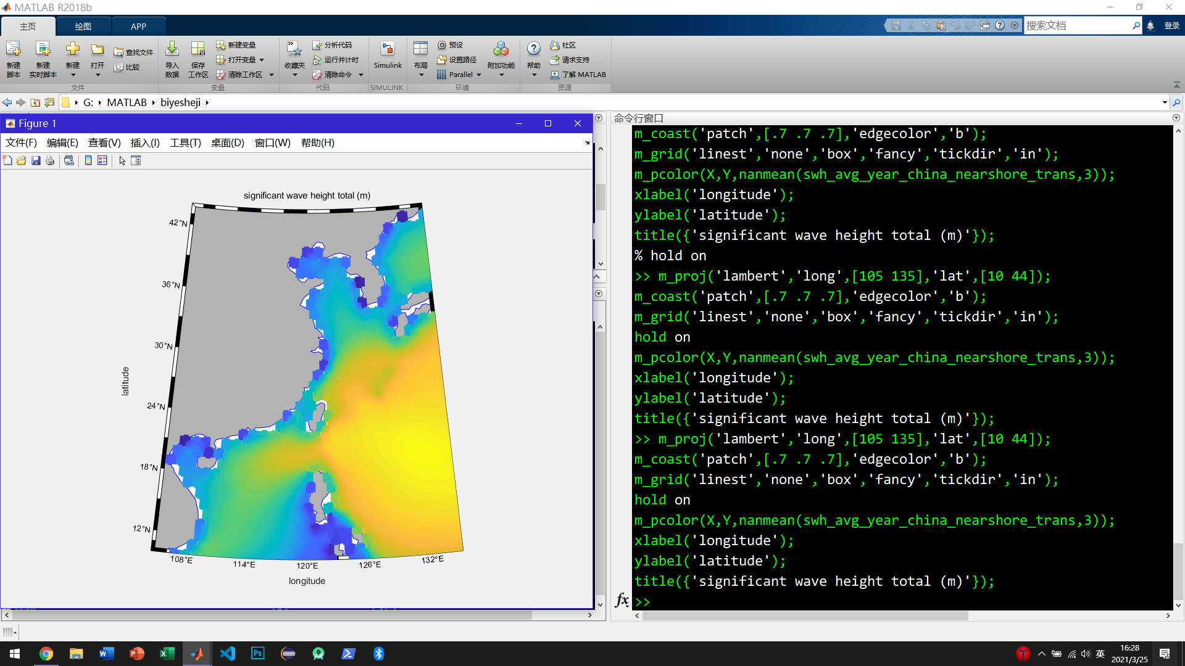Insert a colorbar using the gradient swatch icon
This screenshot has height=666, width=1185.
point(87,160)
